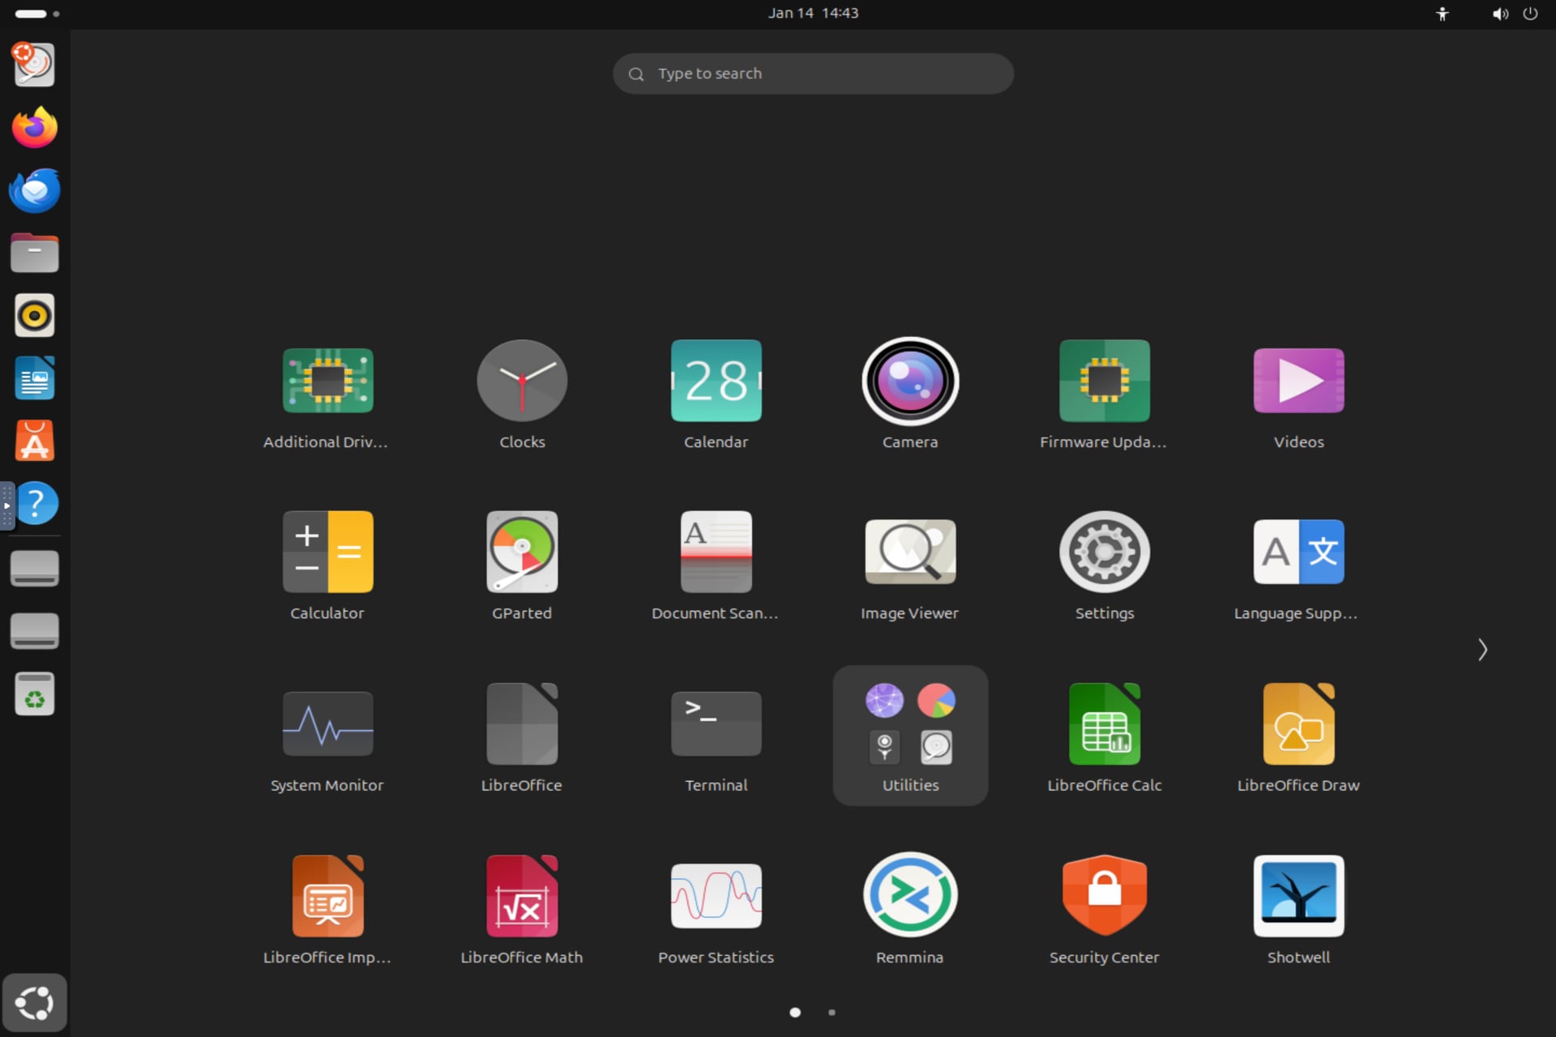Open LibreOffice Impress
This screenshot has height=1037, width=1556.
pyautogui.click(x=327, y=910)
